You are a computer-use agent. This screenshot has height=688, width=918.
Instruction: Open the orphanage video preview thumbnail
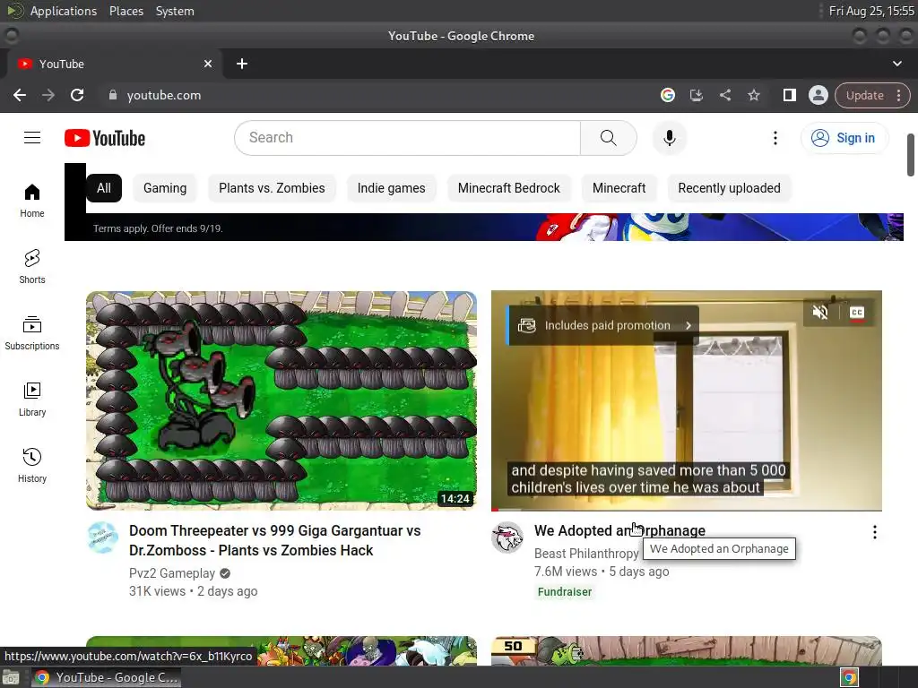[687, 400]
